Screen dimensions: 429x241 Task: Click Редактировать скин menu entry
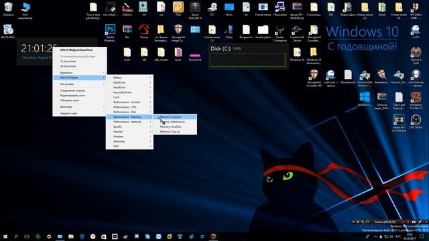80,96
